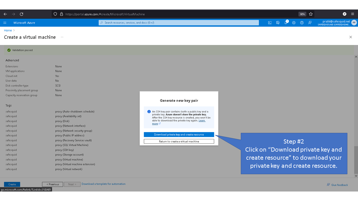Image resolution: width=358 pixels, height=201 pixels.
Task: Open Directories and subscriptions filter icon
Action: point(278,23)
